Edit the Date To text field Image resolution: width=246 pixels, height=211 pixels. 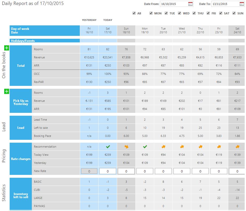[x=225, y=4]
